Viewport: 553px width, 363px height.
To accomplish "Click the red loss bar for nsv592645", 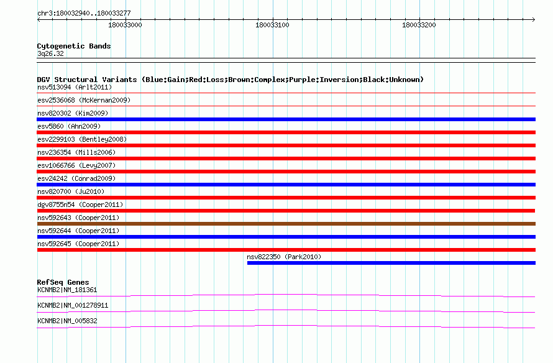I will 286,250.
